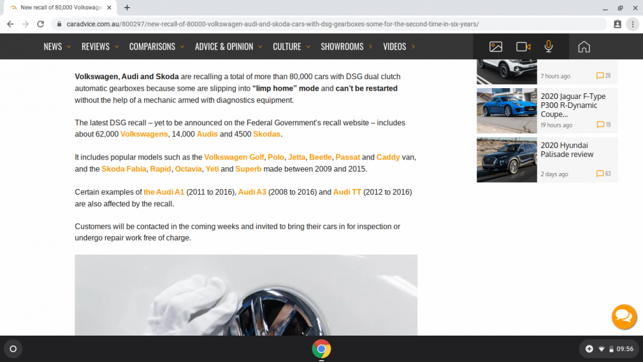Viewport: 643px width, 362px height.
Task: Expand the News menu arrow
Action: pyautogui.click(x=69, y=47)
